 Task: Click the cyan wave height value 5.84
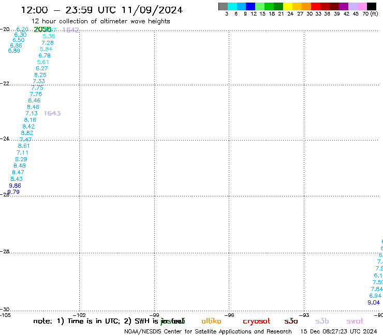(46, 49)
